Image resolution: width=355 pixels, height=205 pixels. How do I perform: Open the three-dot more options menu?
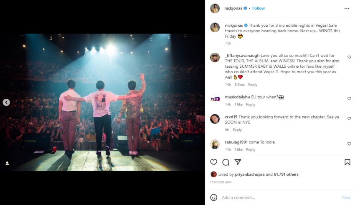(x=347, y=8)
